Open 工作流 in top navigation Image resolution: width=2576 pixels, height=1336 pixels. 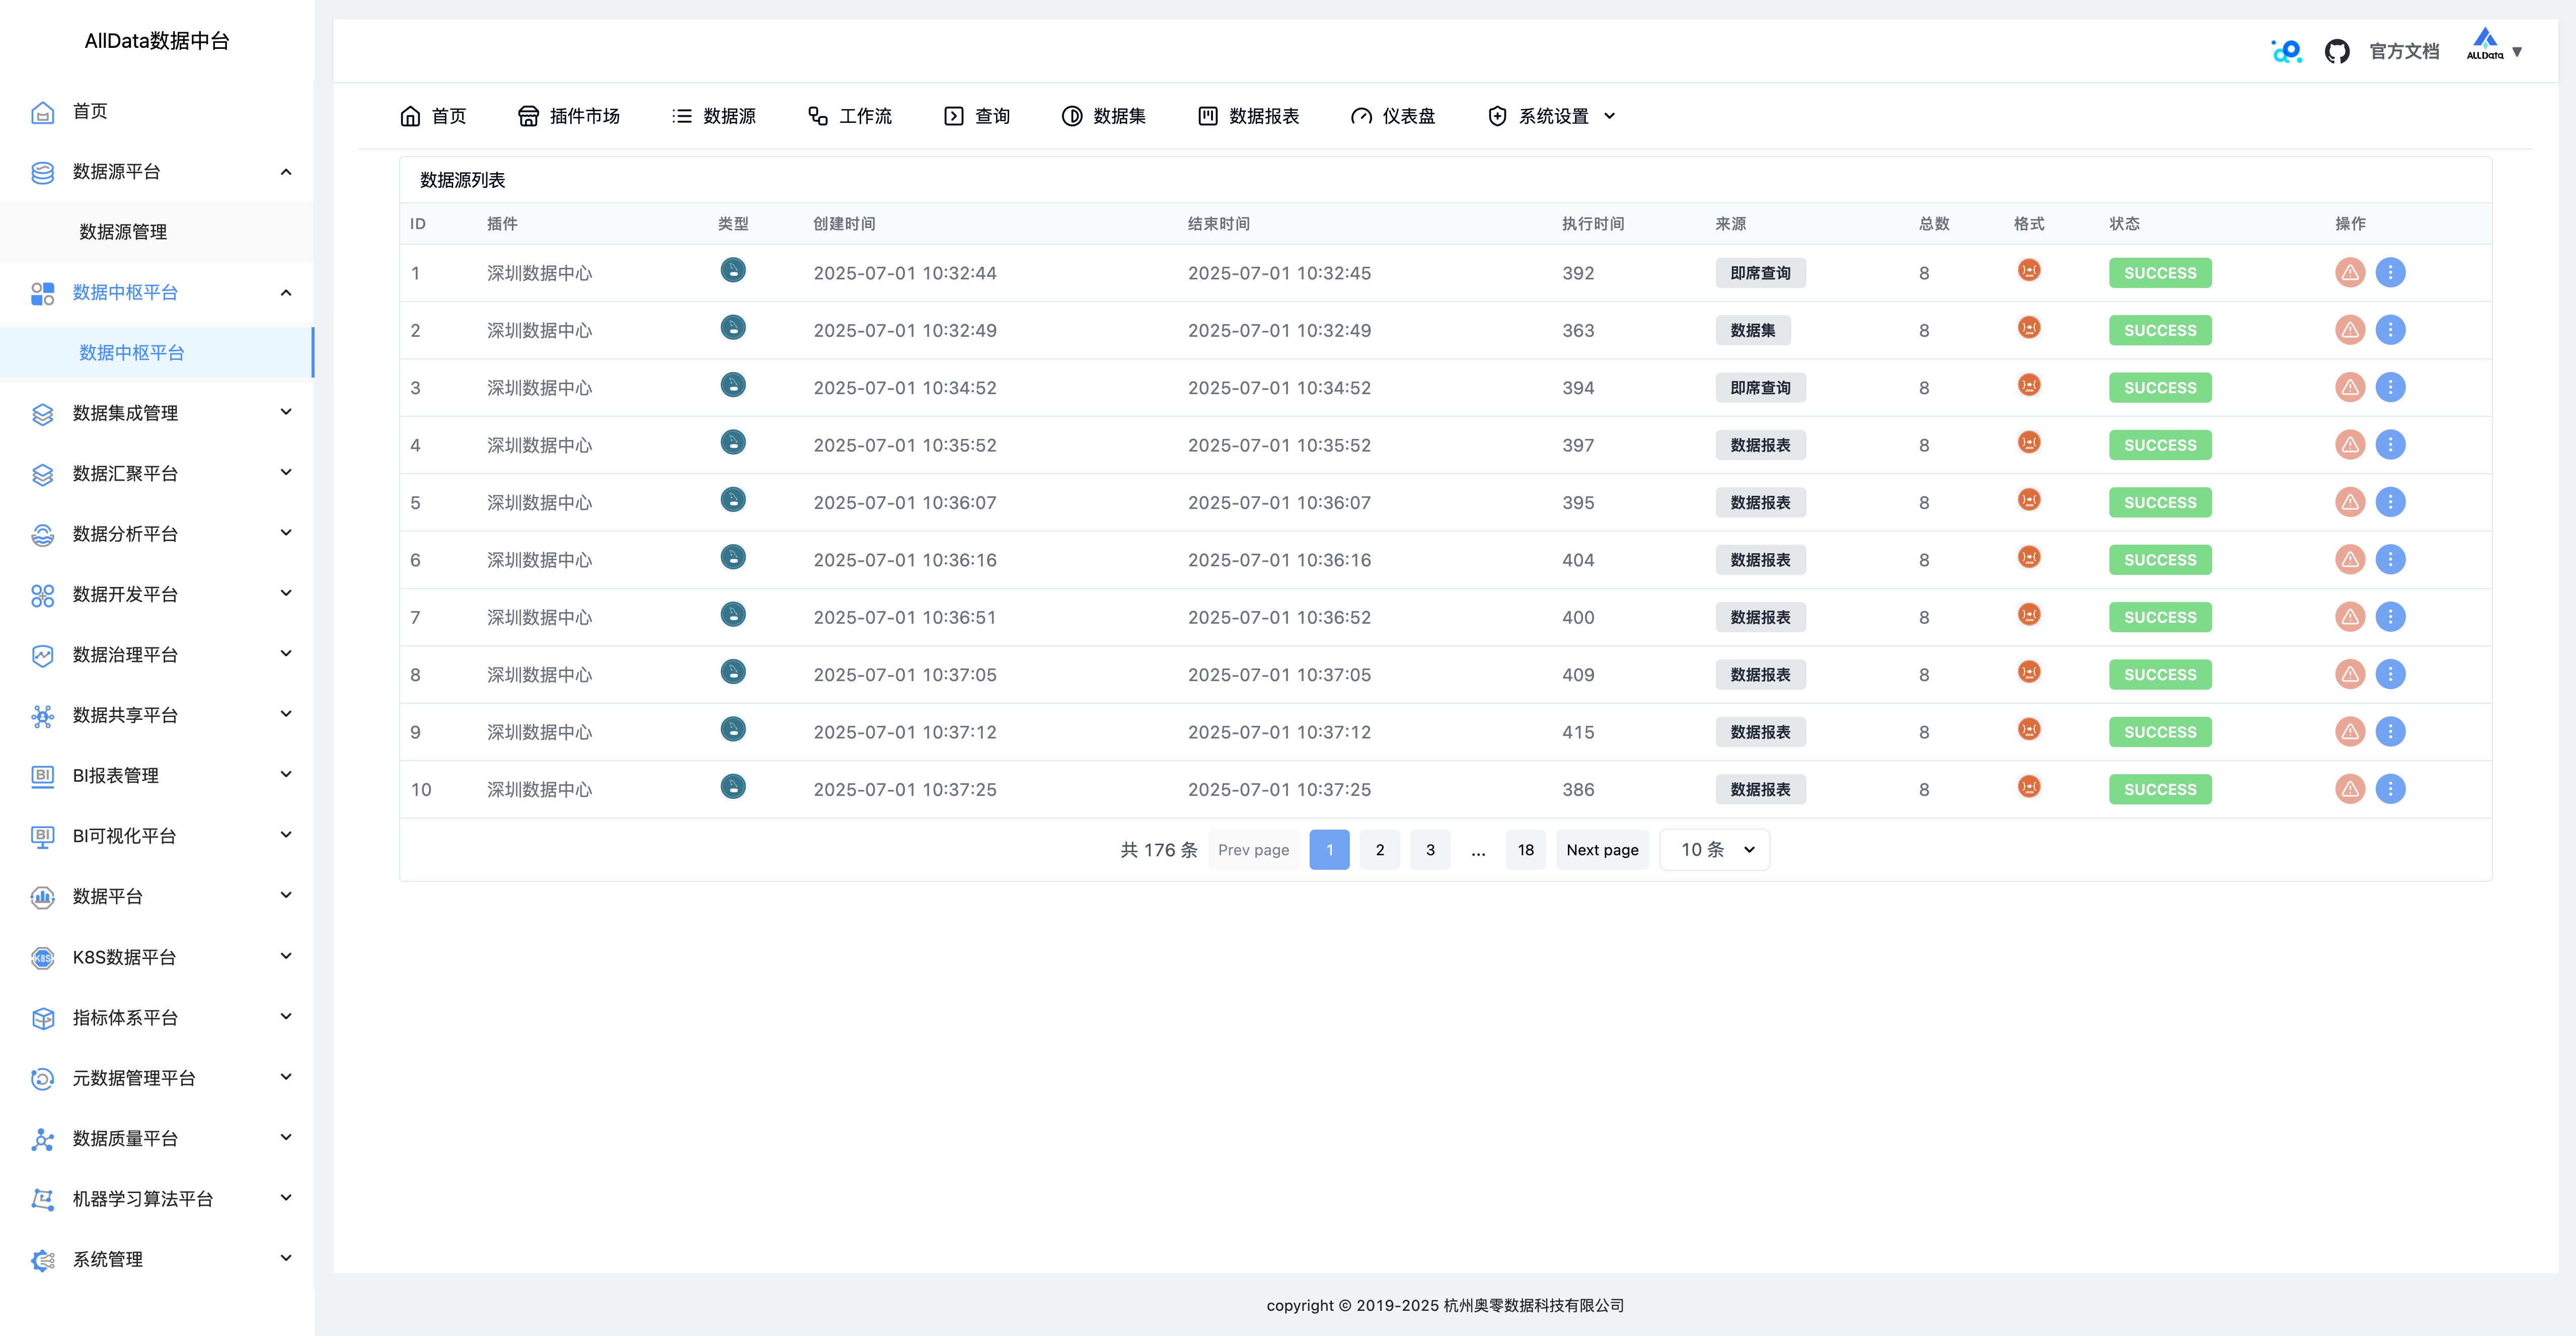pyautogui.click(x=850, y=116)
